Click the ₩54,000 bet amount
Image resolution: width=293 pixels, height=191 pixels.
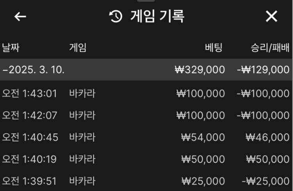coord(203,137)
